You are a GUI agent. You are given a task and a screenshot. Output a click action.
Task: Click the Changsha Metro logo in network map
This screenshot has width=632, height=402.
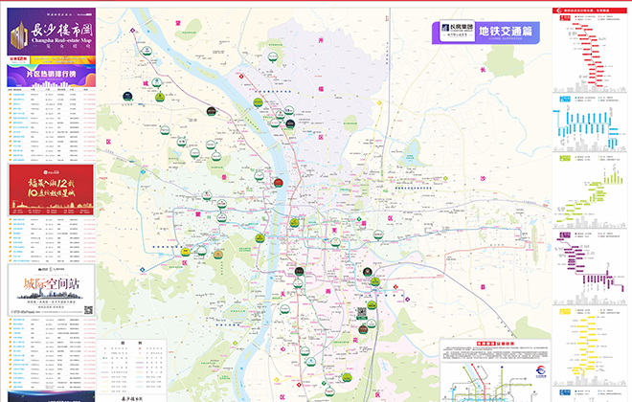click(x=541, y=372)
